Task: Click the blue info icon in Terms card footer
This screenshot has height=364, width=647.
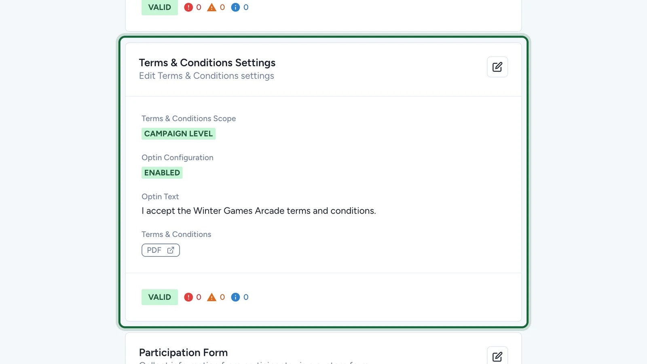Action: pos(235,297)
